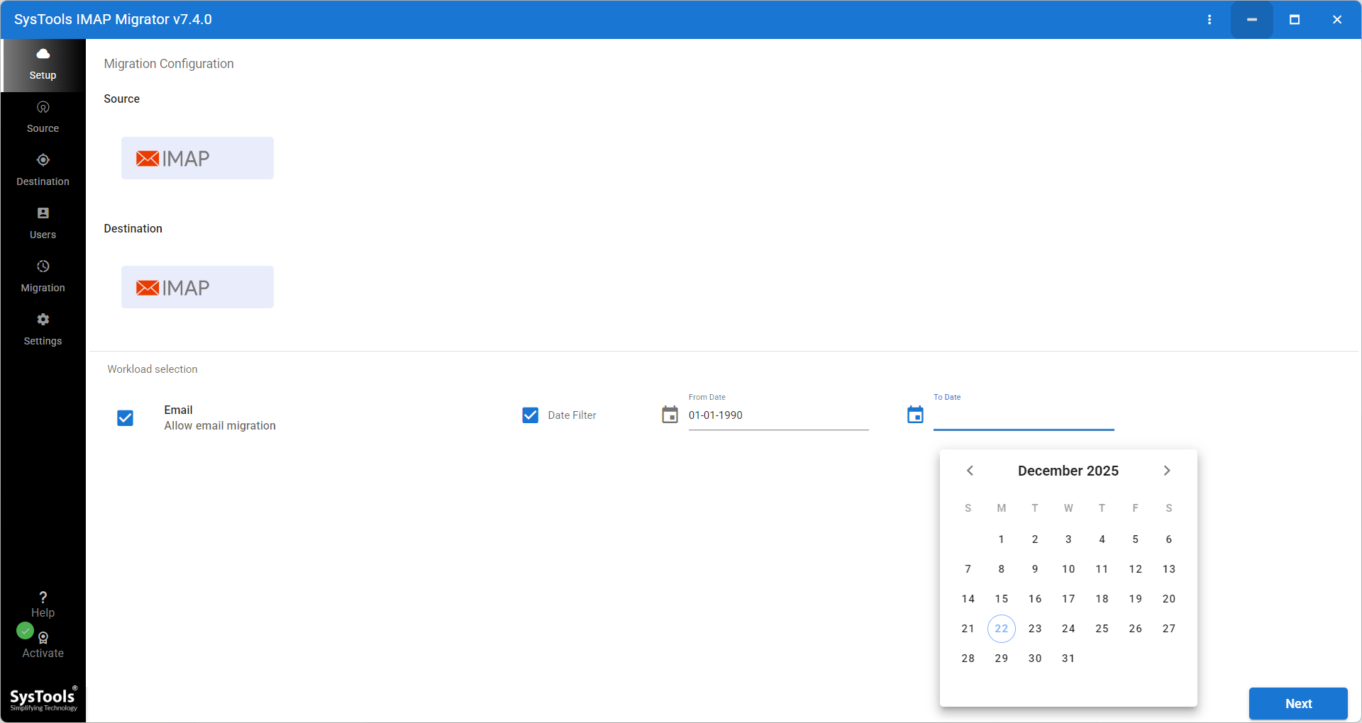Open the From Date calendar icon

(x=670, y=415)
